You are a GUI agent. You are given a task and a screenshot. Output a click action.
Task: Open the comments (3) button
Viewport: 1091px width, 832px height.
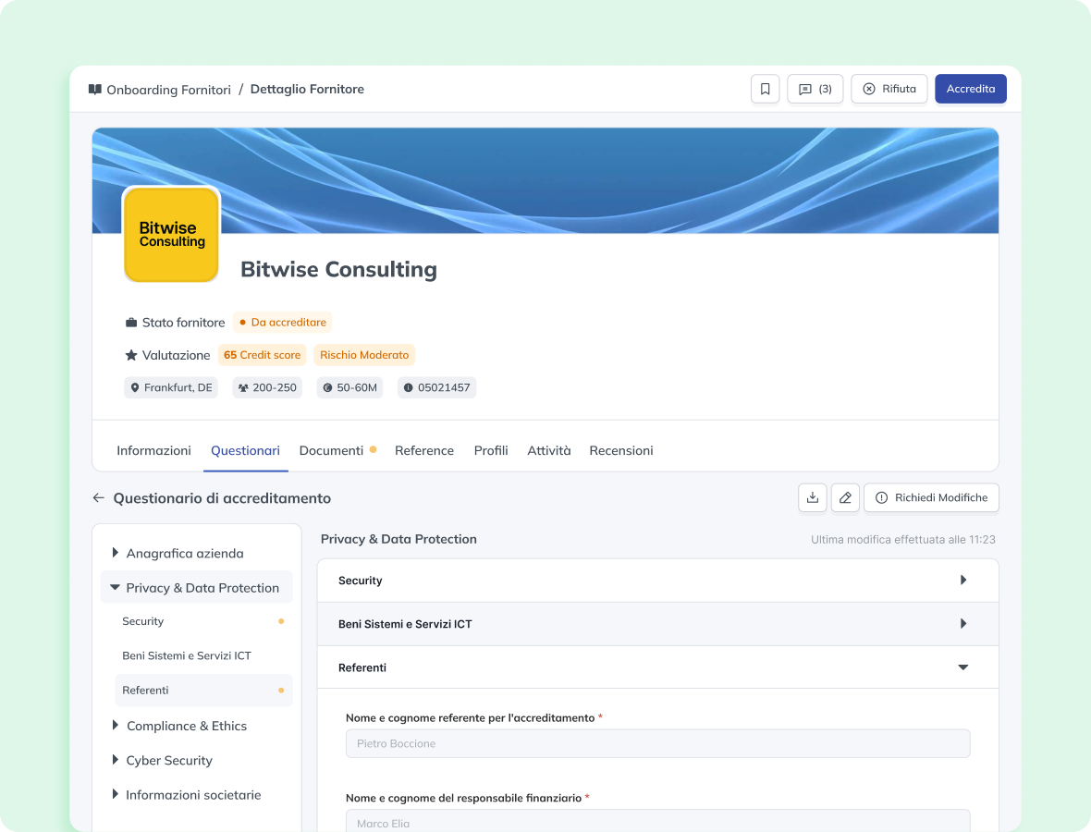click(815, 89)
